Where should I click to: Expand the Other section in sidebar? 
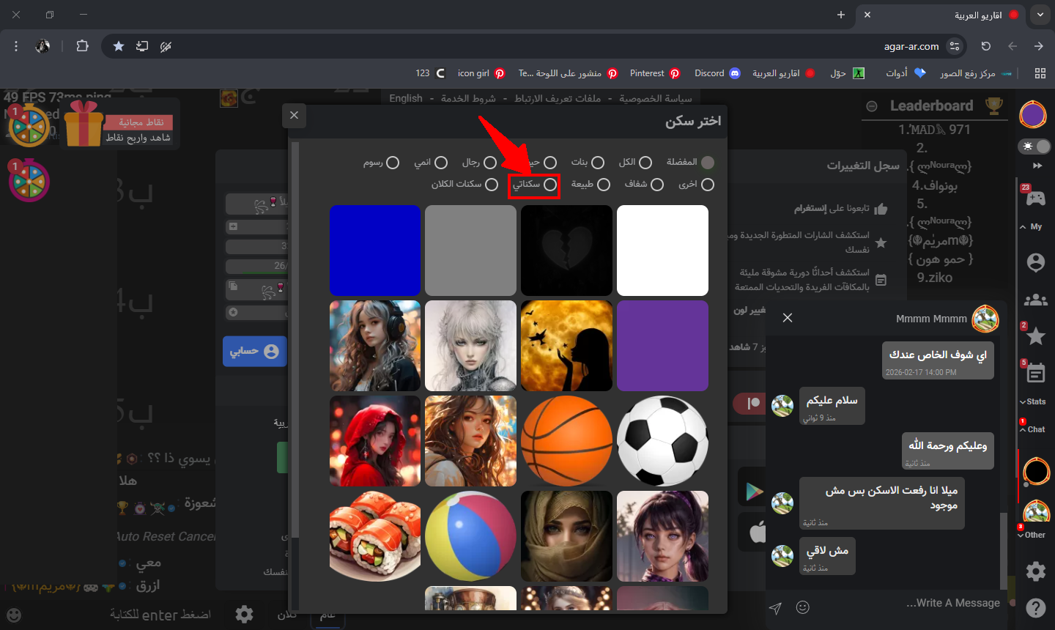[x=1032, y=535]
